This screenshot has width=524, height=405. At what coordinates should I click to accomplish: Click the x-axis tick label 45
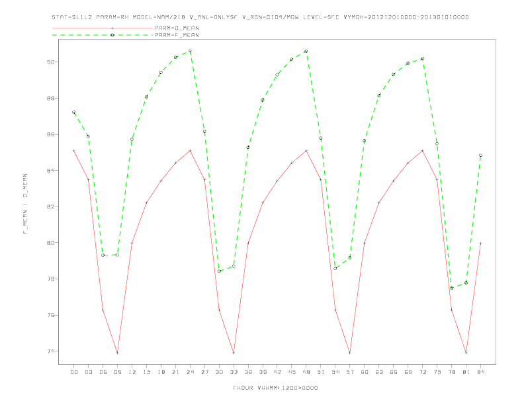point(292,372)
